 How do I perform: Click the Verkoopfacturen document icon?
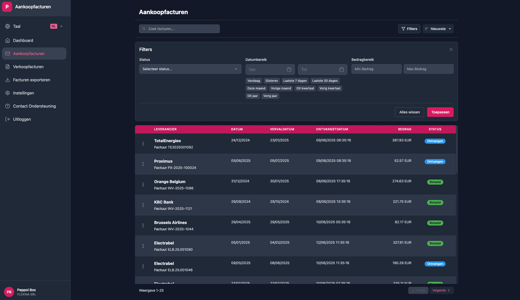point(8,67)
